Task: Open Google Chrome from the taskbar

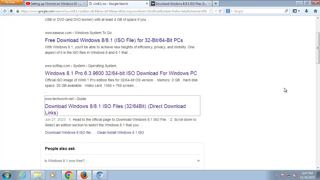Action: click(68, 175)
